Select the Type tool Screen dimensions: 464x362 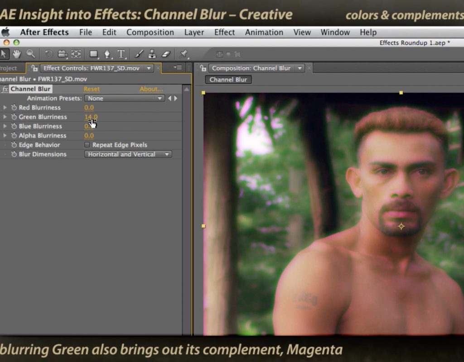point(121,54)
